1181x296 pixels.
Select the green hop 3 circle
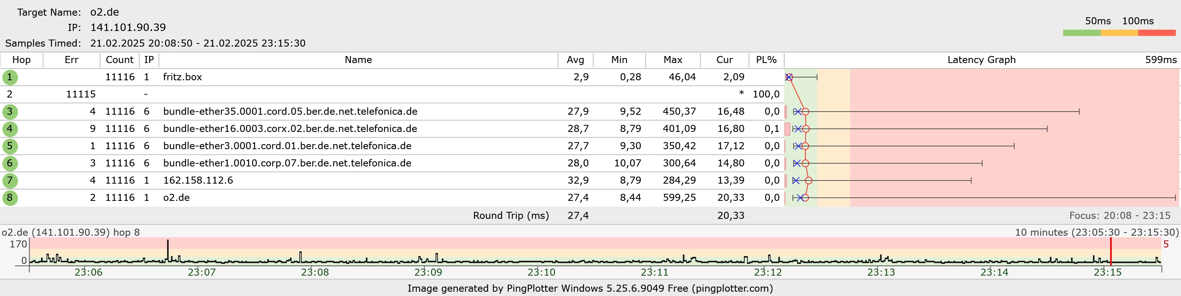click(x=10, y=112)
